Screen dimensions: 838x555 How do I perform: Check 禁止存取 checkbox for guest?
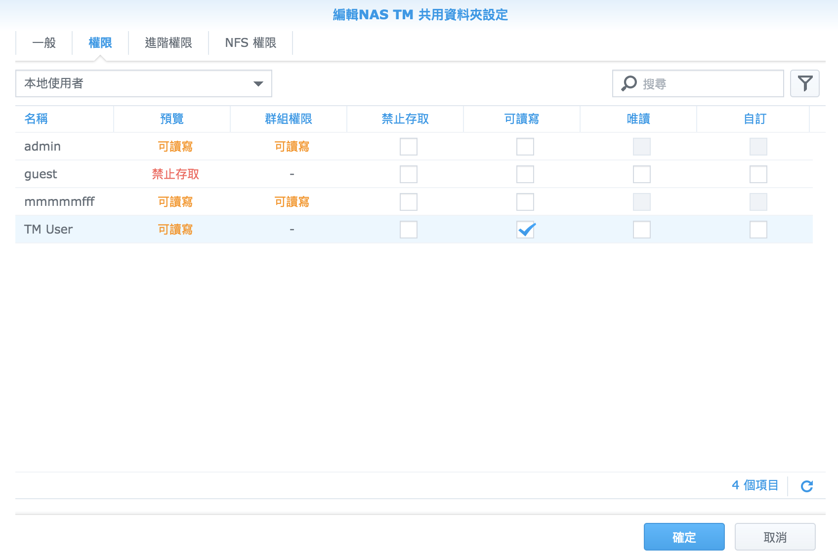[409, 174]
